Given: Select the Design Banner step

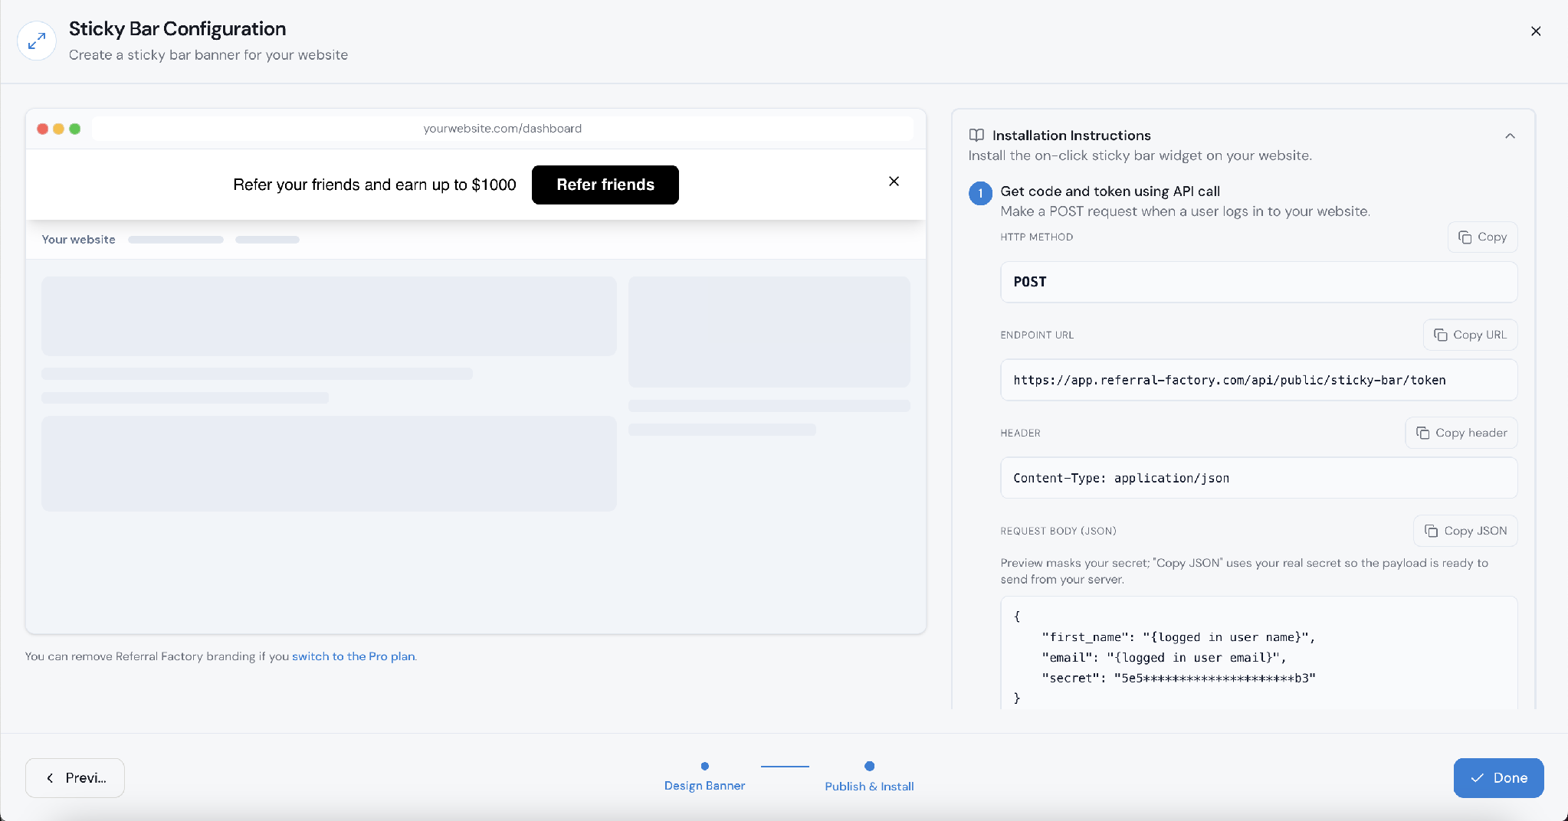Looking at the screenshot, I should [704, 777].
